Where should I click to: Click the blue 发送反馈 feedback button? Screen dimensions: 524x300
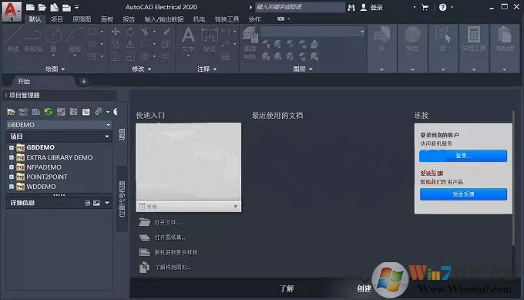(463, 194)
